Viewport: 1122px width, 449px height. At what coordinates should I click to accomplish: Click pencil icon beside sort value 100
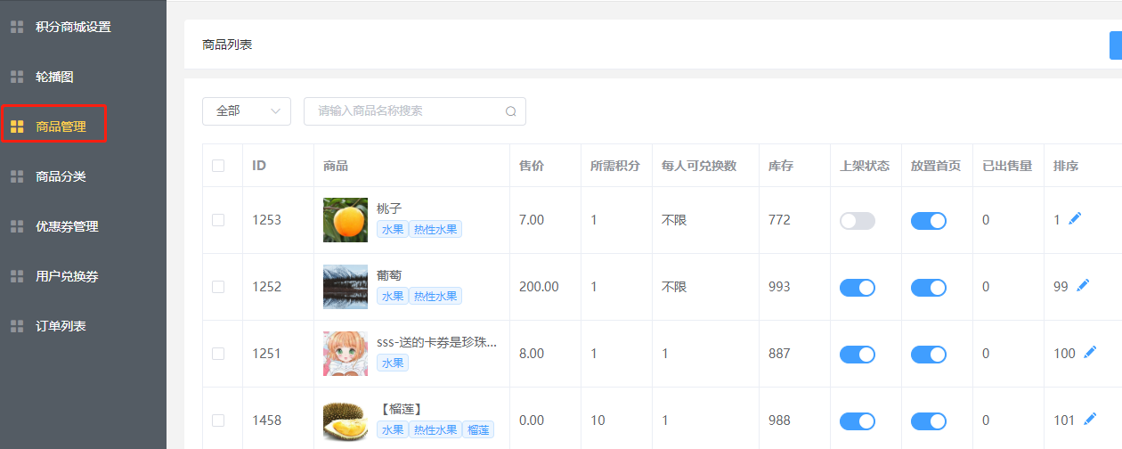[x=1090, y=353]
